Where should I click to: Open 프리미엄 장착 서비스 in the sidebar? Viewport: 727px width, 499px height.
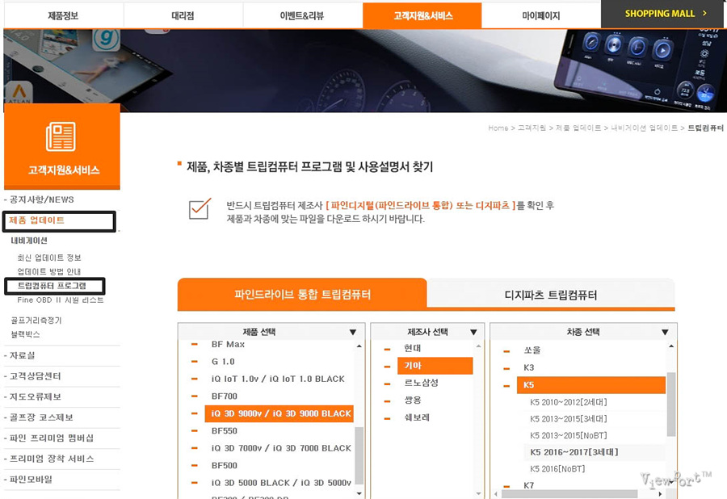coord(52,459)
